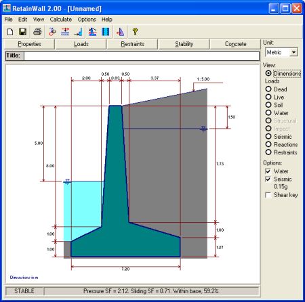Click the concrete reinforcement toolbar icon
Viewport: 305px width, 302px height.
(106, 32)
